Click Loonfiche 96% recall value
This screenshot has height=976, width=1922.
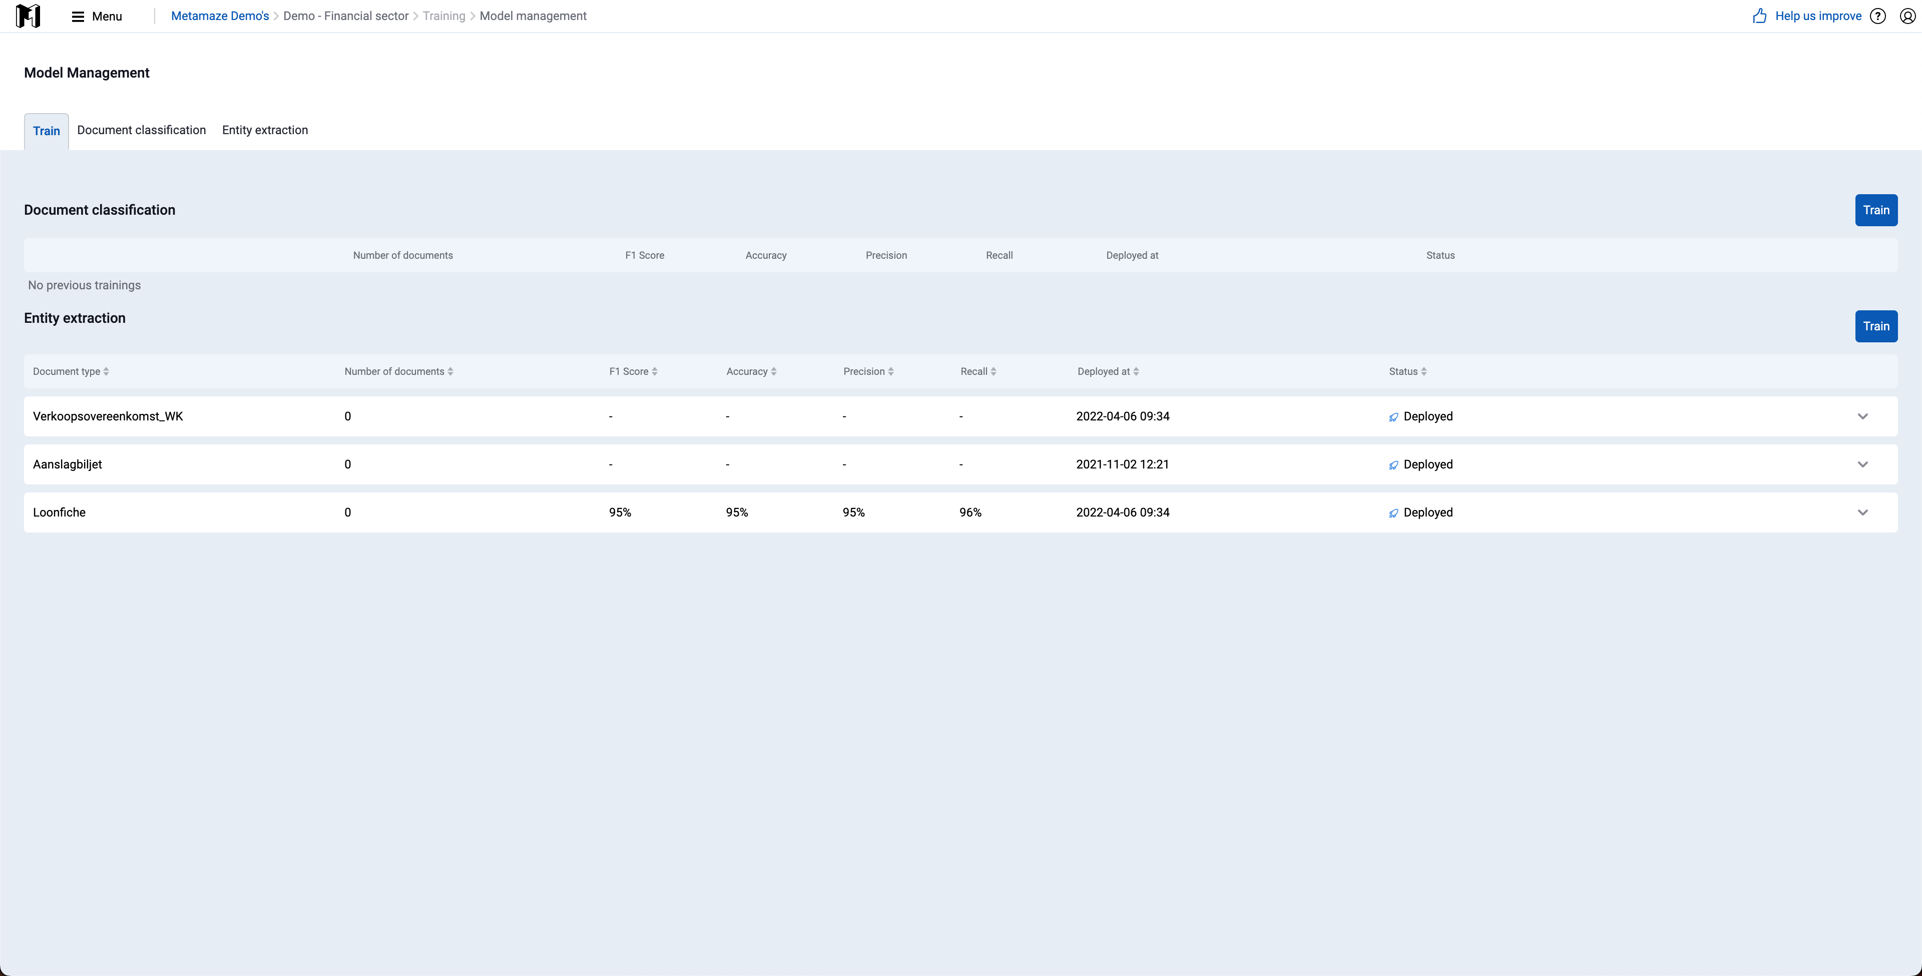970,513
